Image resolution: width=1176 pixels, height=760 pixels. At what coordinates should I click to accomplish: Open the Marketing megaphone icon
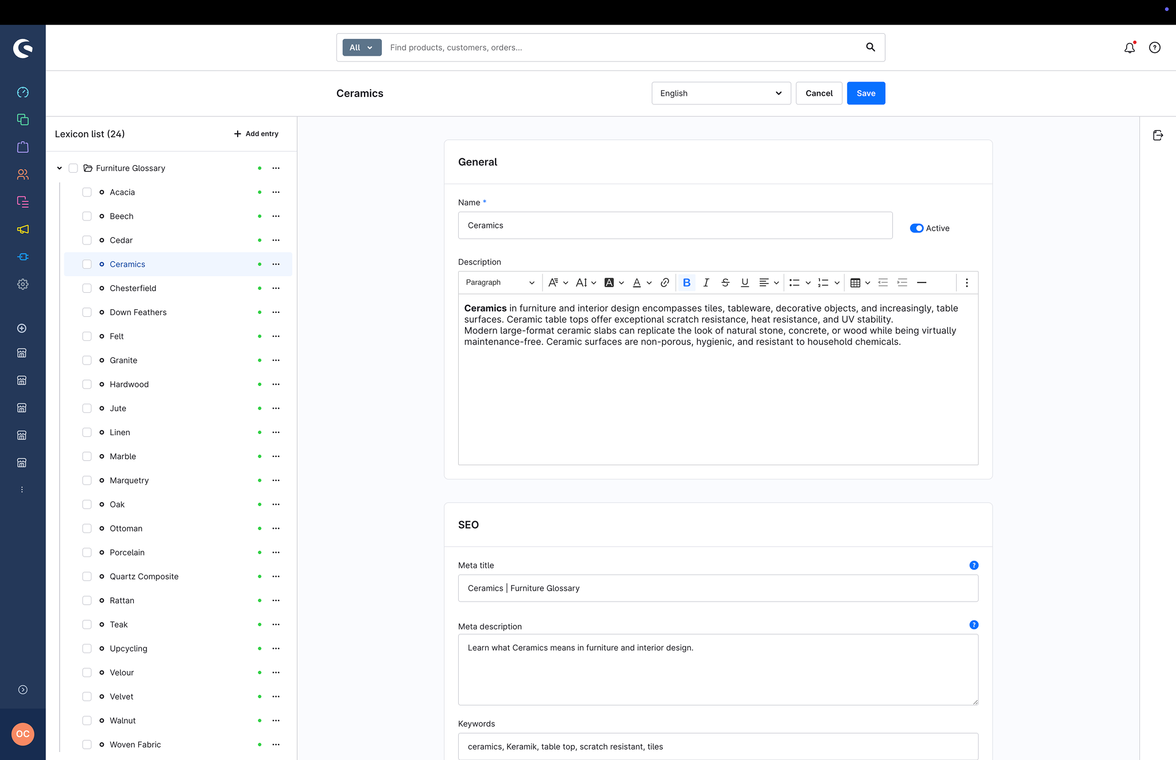tap(23, 229)
